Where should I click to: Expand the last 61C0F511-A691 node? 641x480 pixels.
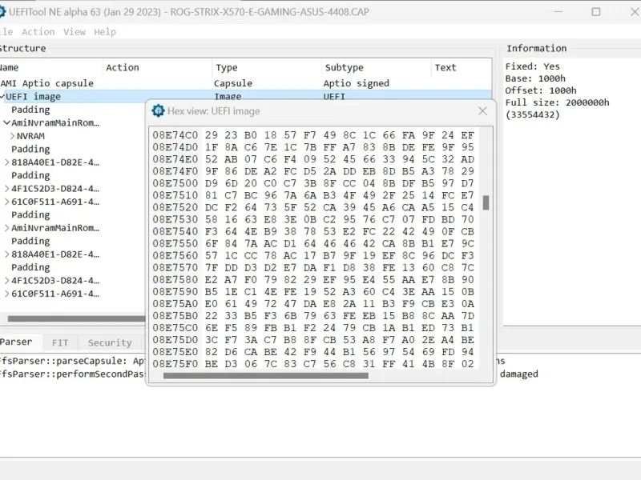pyautogui.click(x=6, y=294)
